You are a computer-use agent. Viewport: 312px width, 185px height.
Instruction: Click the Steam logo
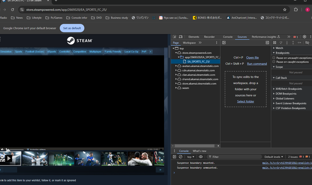(x=80, y=41)
